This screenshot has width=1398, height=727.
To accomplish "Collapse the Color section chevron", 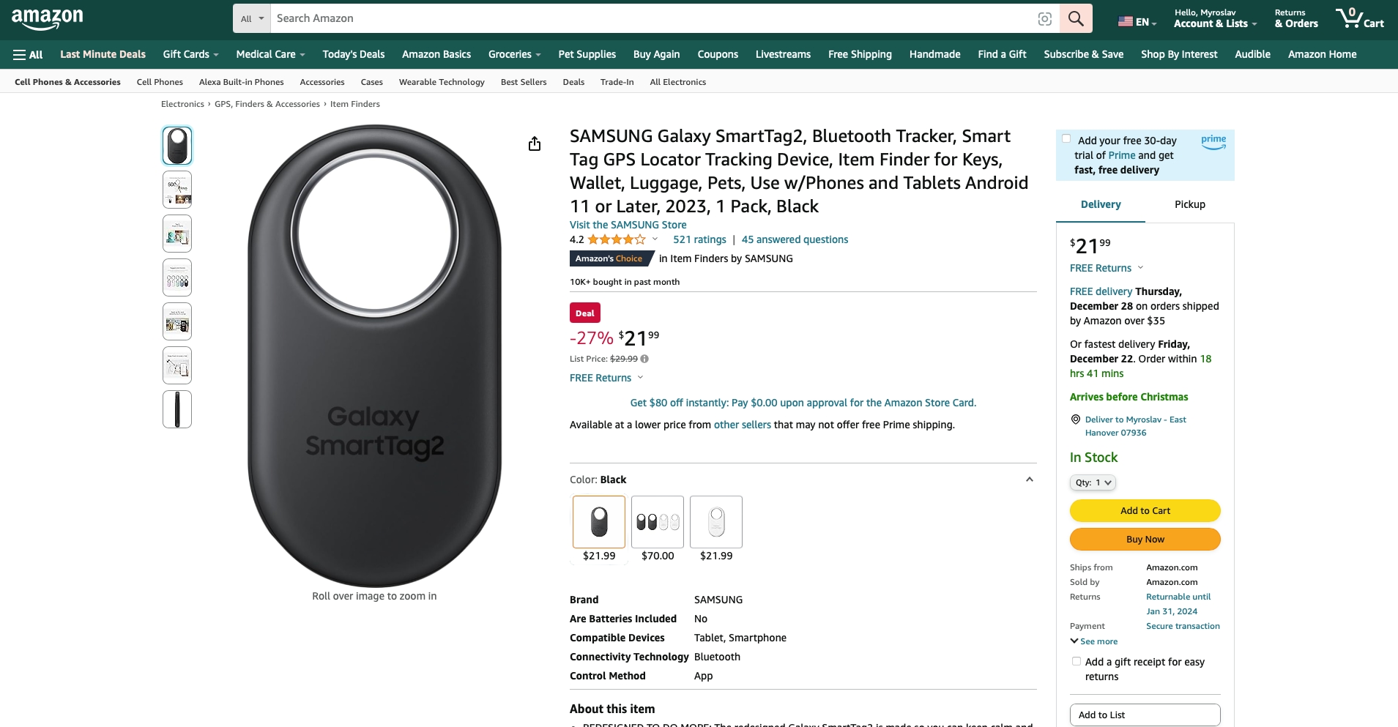I will [x=1029, y=480].
